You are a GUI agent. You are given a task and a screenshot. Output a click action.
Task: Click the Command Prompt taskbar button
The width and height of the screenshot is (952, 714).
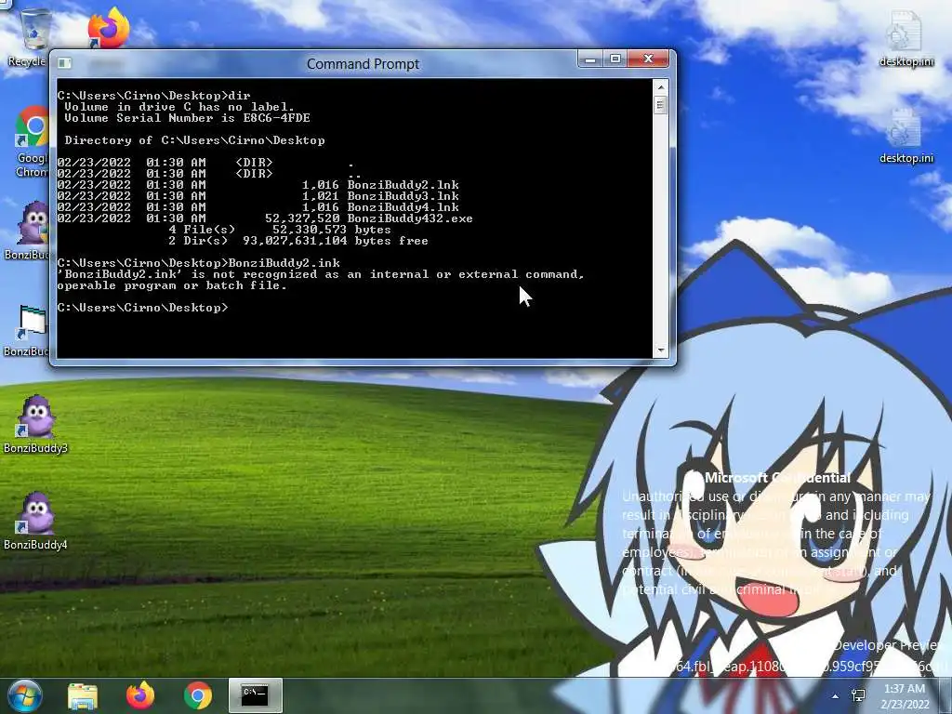pos(255,695)
